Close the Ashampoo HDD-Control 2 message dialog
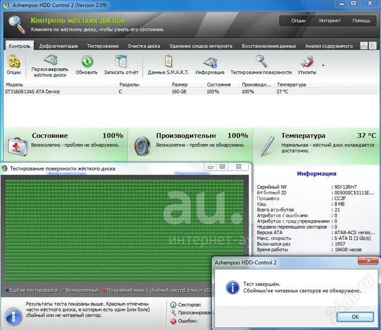 (368, 261)
